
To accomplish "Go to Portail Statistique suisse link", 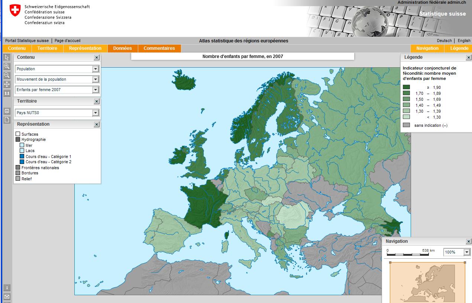I will point(27,41).
